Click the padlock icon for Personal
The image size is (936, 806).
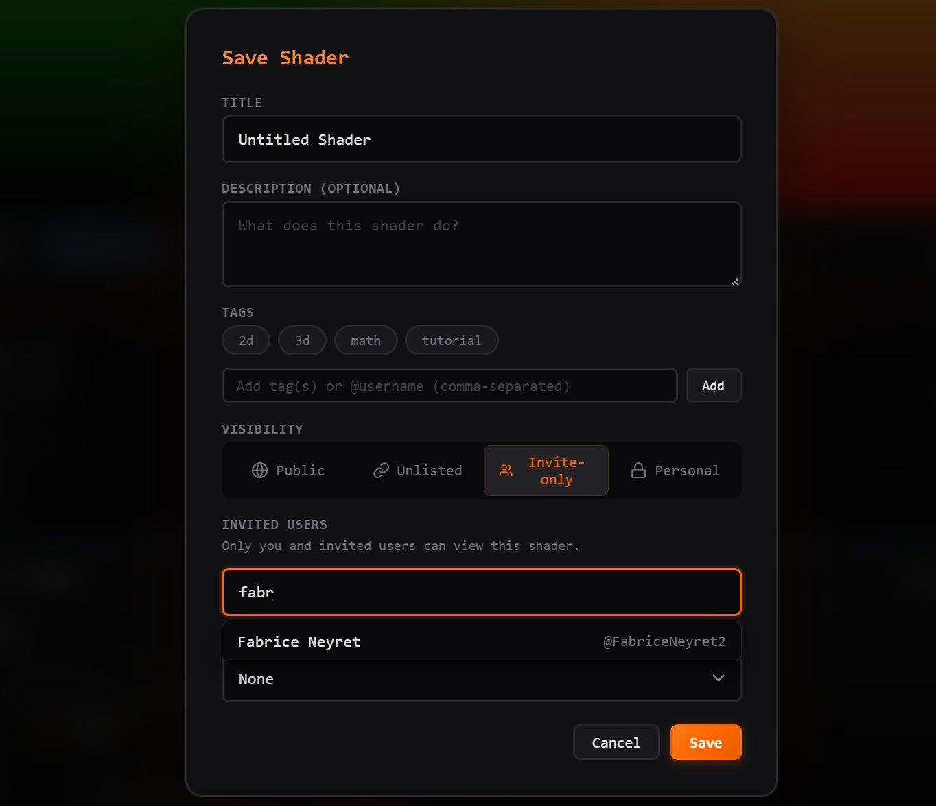(x=638, y=471)
